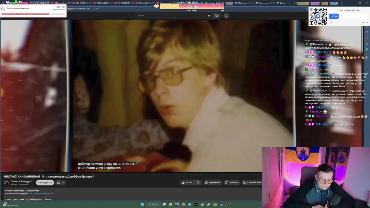Switch to Twitch browser tab
This screenshot has width=370, height=208.
click(x=285, y=3)
